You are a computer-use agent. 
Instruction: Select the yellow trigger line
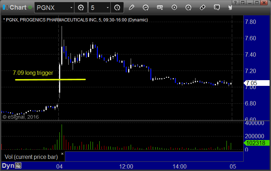click(50, 79)
